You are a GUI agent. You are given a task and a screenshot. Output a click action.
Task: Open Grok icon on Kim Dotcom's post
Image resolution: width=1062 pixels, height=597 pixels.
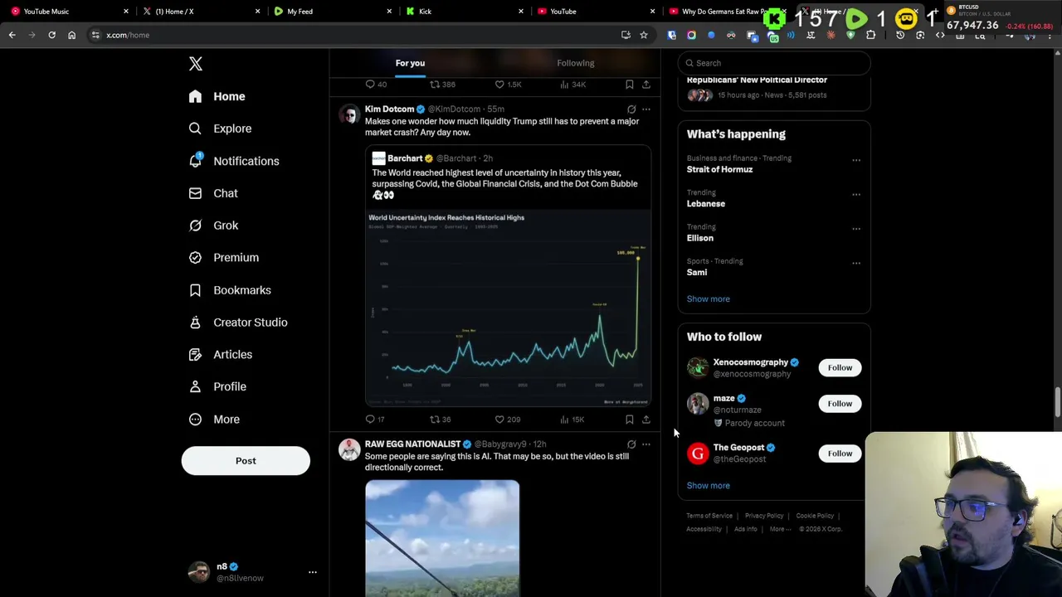pos(631,109)
